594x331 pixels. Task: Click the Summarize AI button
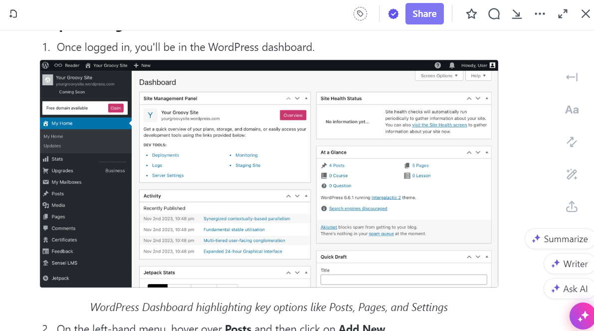pos(560,239)
